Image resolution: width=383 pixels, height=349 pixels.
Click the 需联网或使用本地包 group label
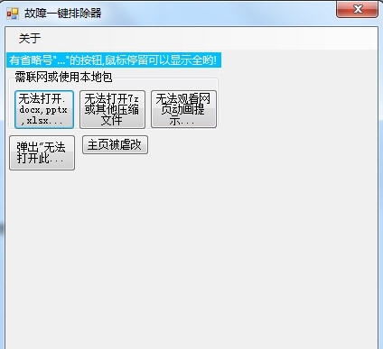(63, 77)
